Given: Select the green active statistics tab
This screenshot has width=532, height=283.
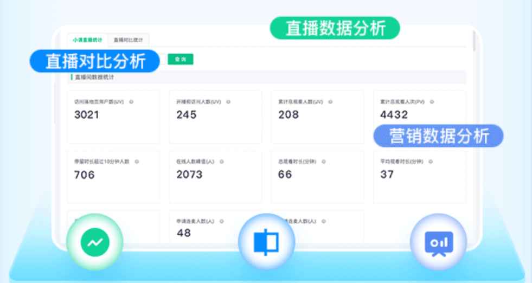Looking at the screenshot, I should pyautogui.click(x=87, y=40).
